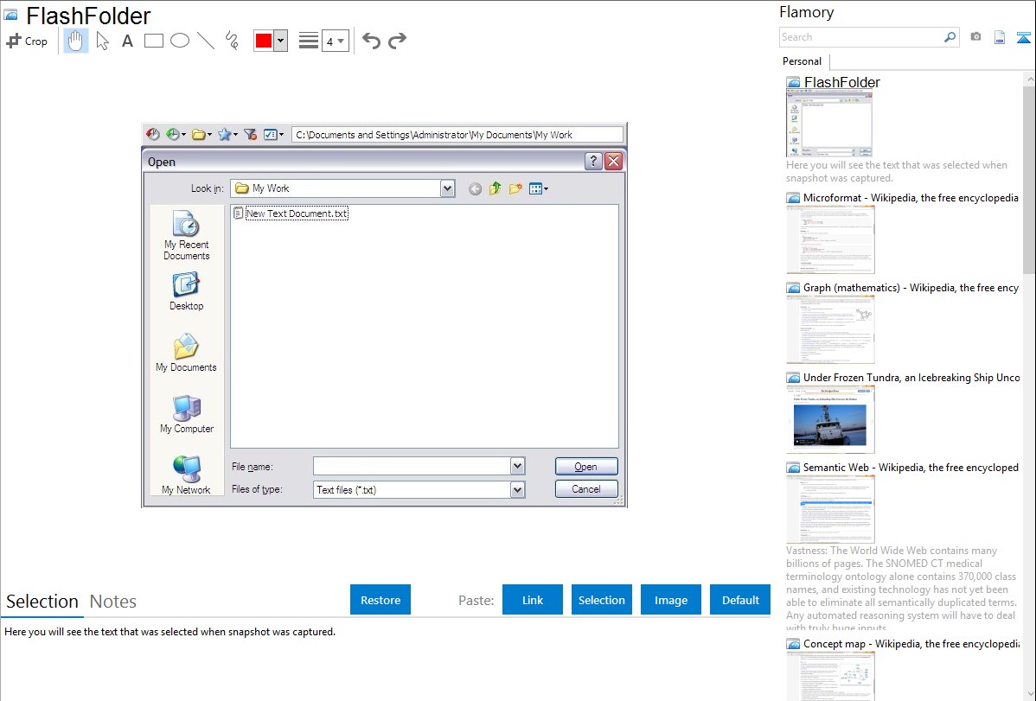The image size is (1036, 701).
Task: Select the straight line tool
Action: click(206, 41)
